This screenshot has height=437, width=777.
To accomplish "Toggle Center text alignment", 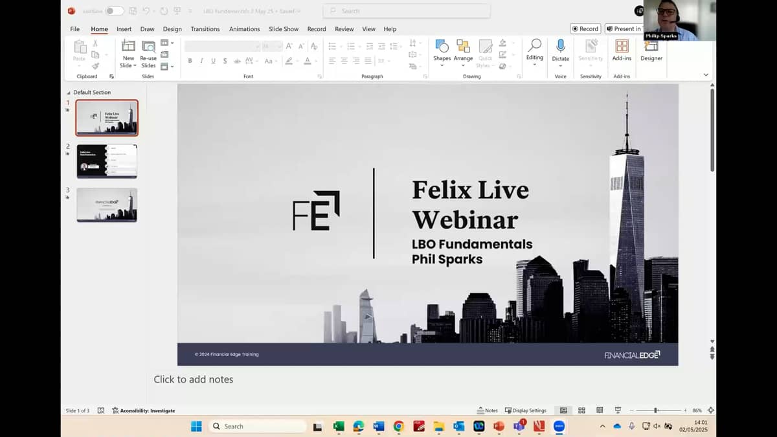I will click(x=344, y=61).
